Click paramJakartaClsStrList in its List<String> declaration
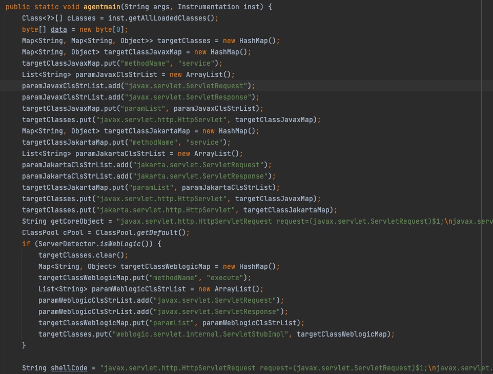493x374 pixels. coord(120,153)
